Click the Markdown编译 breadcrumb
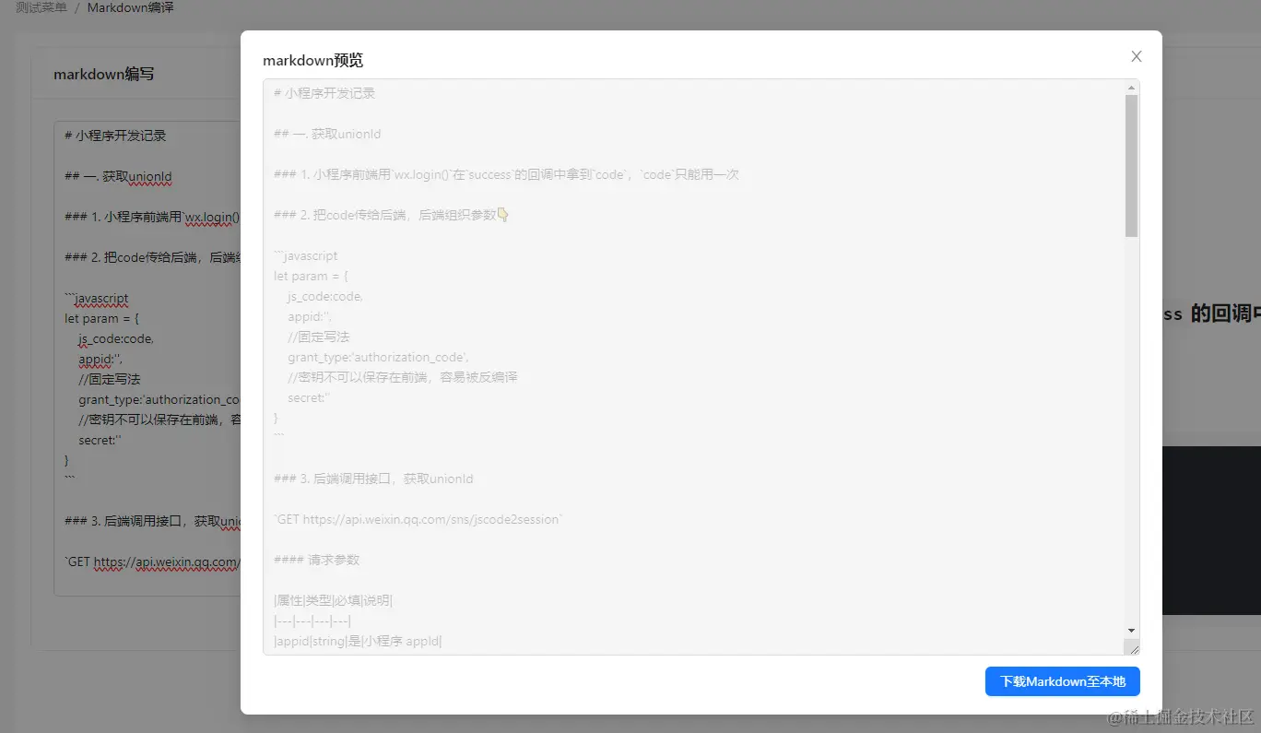 click(x=130, y=7)
